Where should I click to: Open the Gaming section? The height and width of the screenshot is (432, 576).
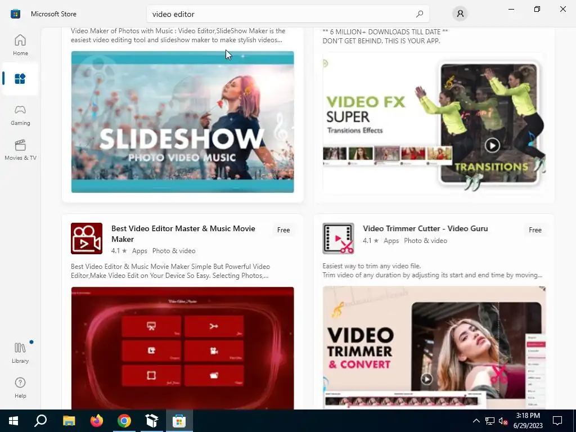(x=20, y=115)
